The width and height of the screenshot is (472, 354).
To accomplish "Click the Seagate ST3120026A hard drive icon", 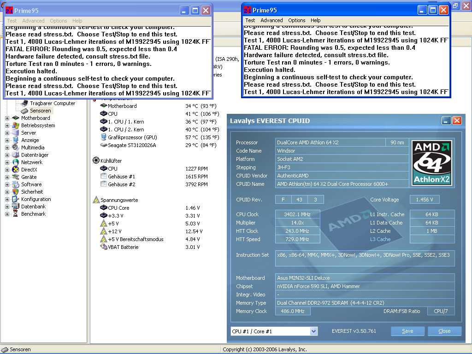I will tap(104, 145).
